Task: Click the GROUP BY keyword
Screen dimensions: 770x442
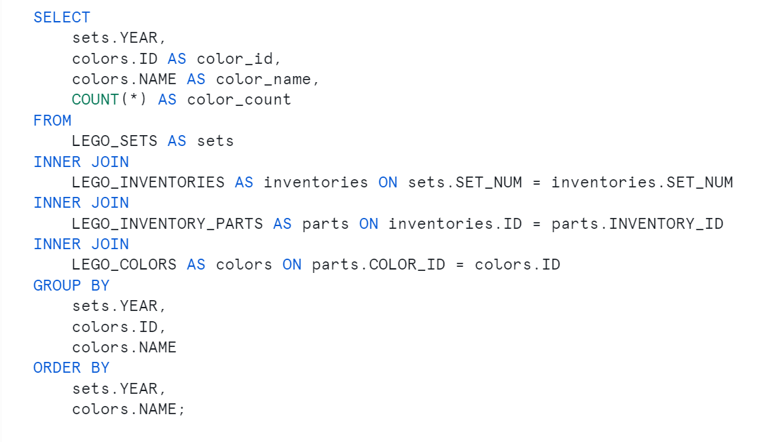Action: pos(71,285)
